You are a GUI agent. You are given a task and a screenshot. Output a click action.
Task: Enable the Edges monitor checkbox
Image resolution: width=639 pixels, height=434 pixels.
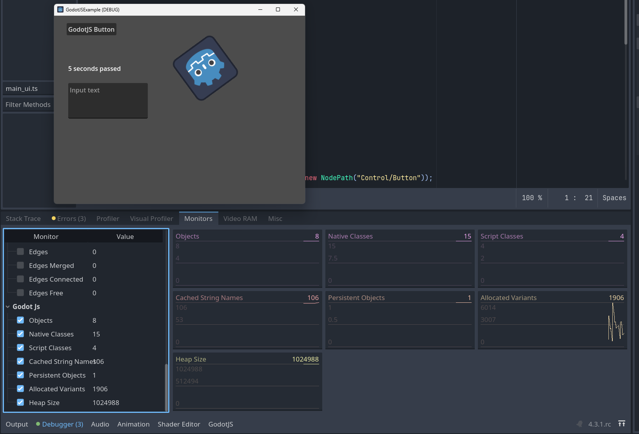(x=20, y=252)
